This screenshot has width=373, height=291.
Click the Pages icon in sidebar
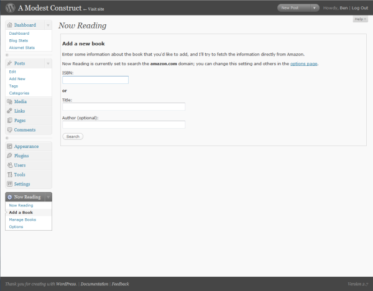click(10, 120)
